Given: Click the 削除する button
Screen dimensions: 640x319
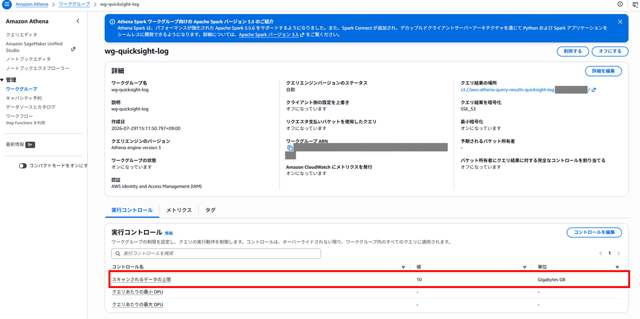Looking at the screenshot, I should pos(572,51).
